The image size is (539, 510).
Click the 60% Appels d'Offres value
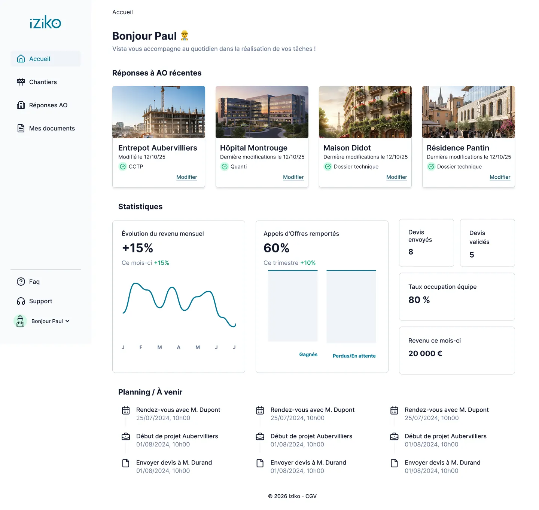pos(276,248)
